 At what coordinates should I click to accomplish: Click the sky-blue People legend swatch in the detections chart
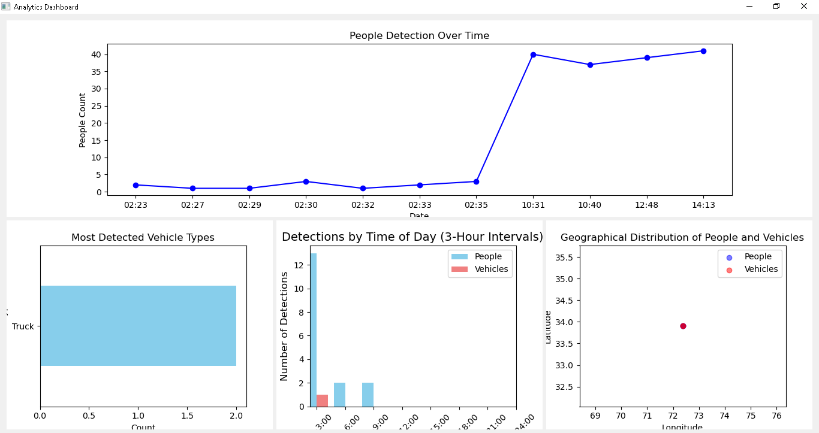[460, 257]
